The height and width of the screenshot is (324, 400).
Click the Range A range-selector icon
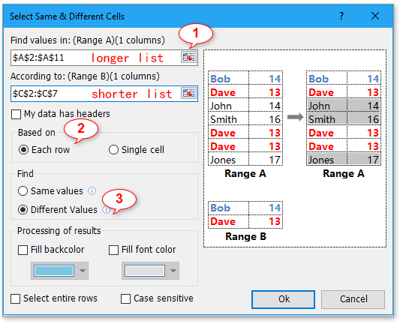pos(188,57)
